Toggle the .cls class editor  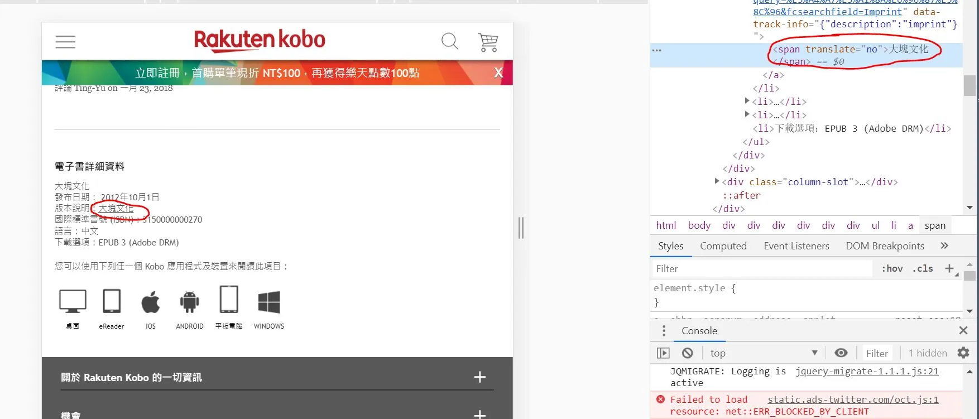pyautogui.click(x=923, y=268)
